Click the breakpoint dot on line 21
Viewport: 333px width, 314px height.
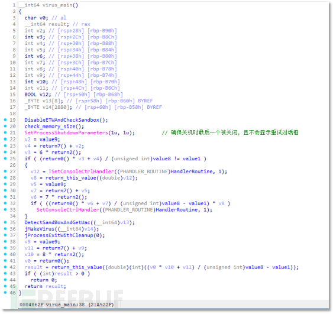click(x=5, y=132)
